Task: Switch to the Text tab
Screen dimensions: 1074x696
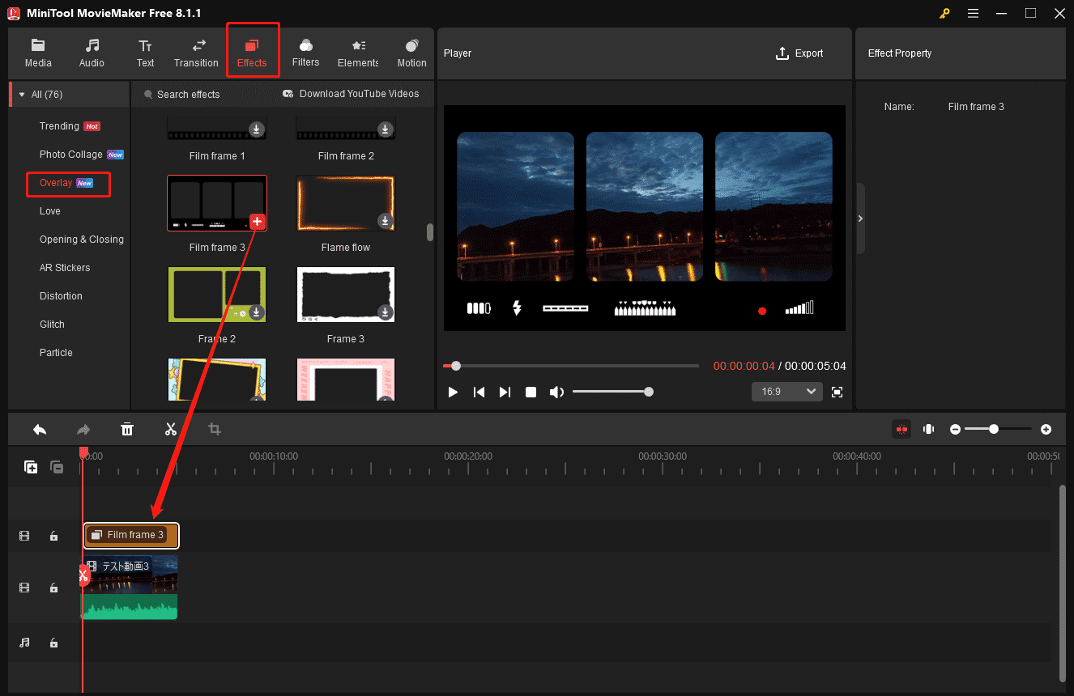Action: pos(145,53)
